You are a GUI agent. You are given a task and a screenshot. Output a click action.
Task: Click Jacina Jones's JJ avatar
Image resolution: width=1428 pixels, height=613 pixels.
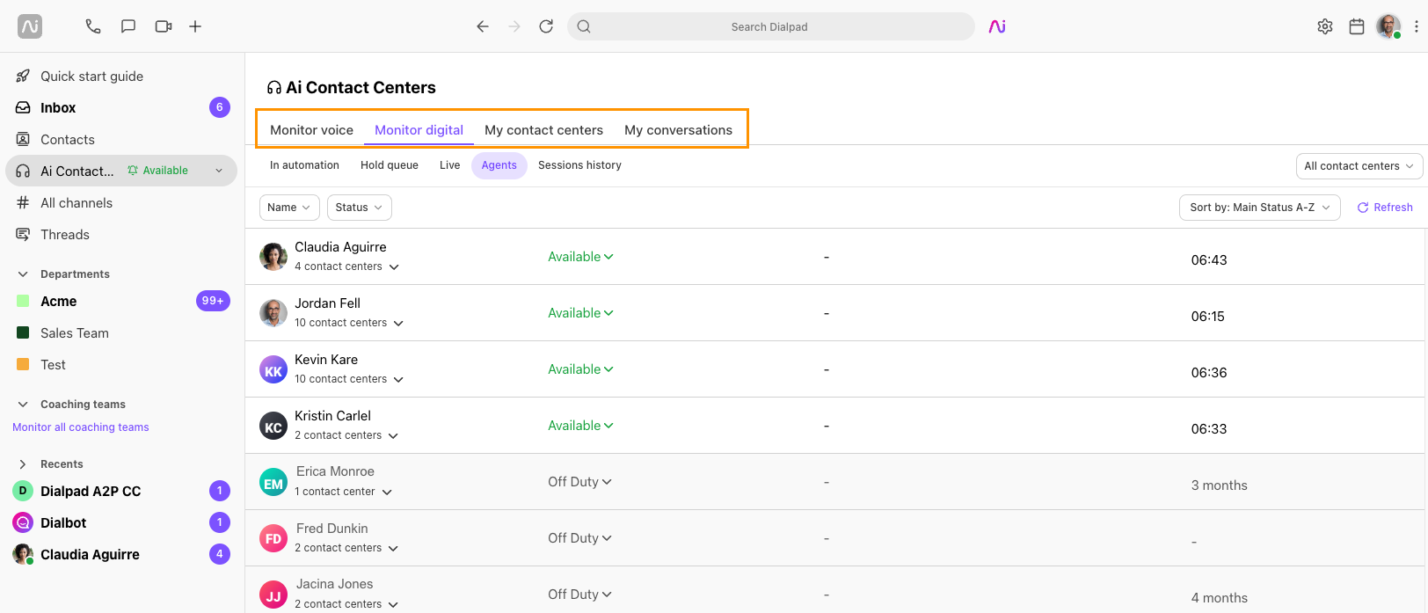coord(273,595)
